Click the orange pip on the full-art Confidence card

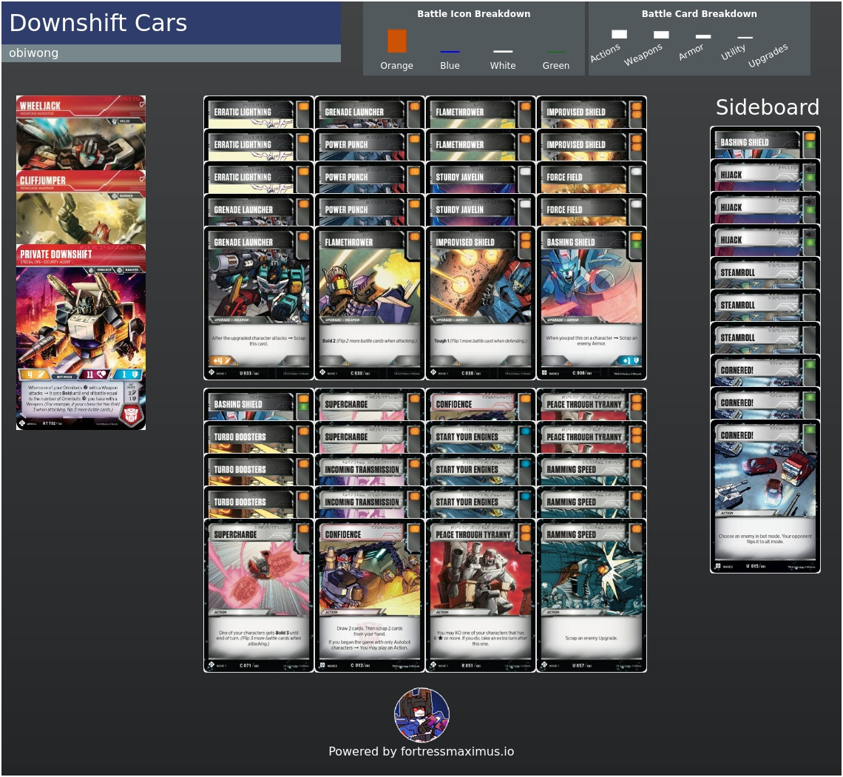[x=414, y=529]
